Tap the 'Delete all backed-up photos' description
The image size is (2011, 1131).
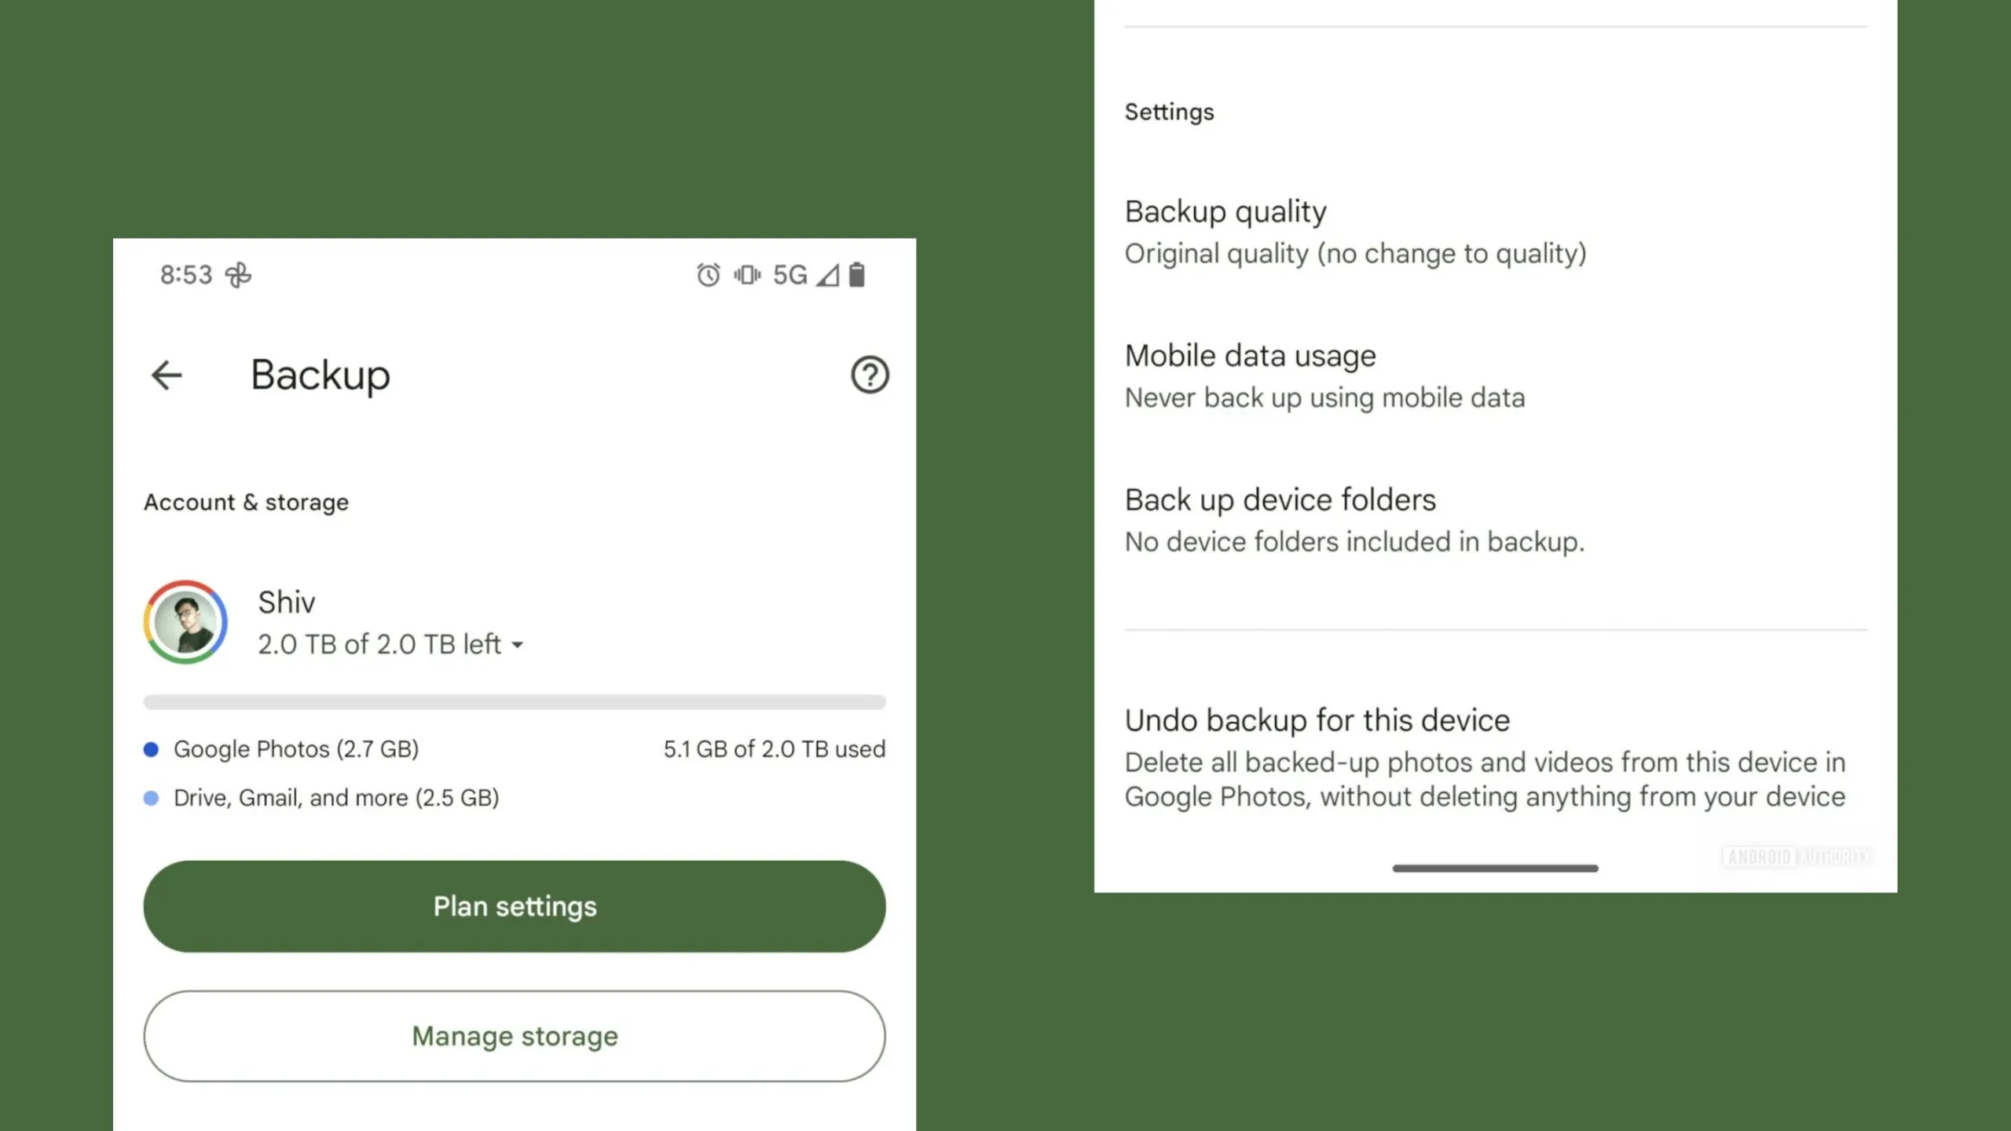[x=1485, y=780]
